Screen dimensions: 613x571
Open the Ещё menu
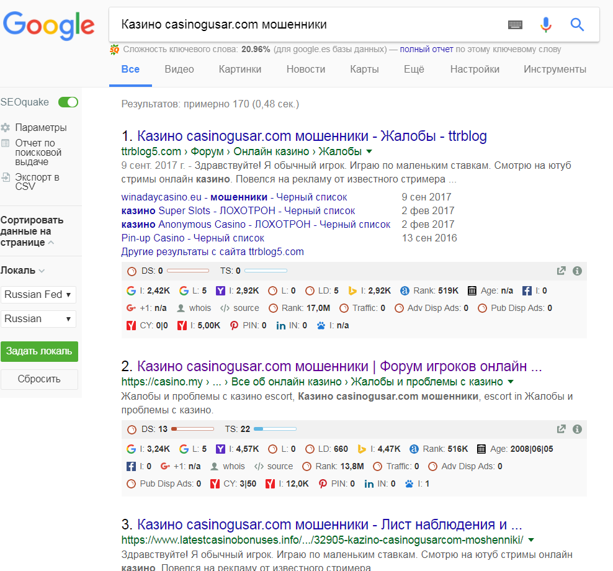point(414,70)
